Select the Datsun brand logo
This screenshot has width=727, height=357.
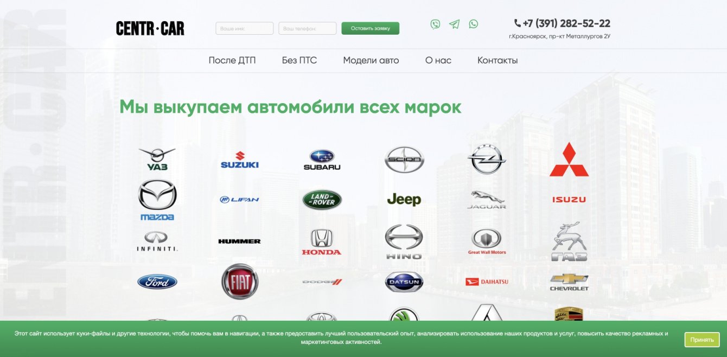404,282
